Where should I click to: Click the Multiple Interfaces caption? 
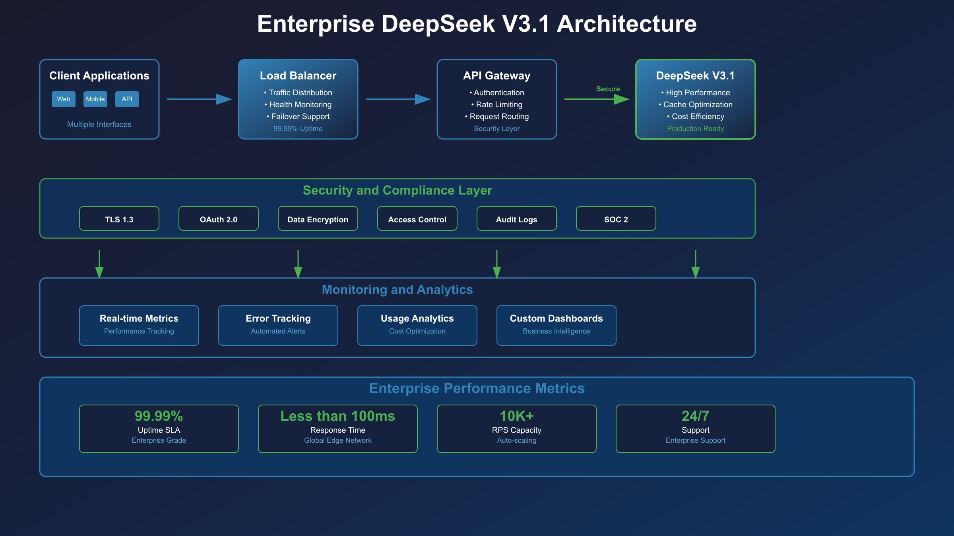pyautogui.click(x=99, y=124)
